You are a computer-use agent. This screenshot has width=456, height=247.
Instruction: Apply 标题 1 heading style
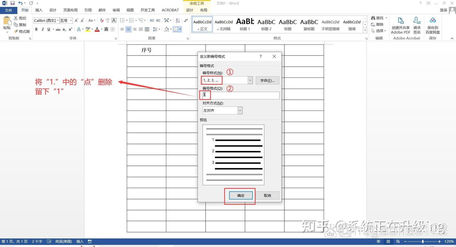coord(245,24)
